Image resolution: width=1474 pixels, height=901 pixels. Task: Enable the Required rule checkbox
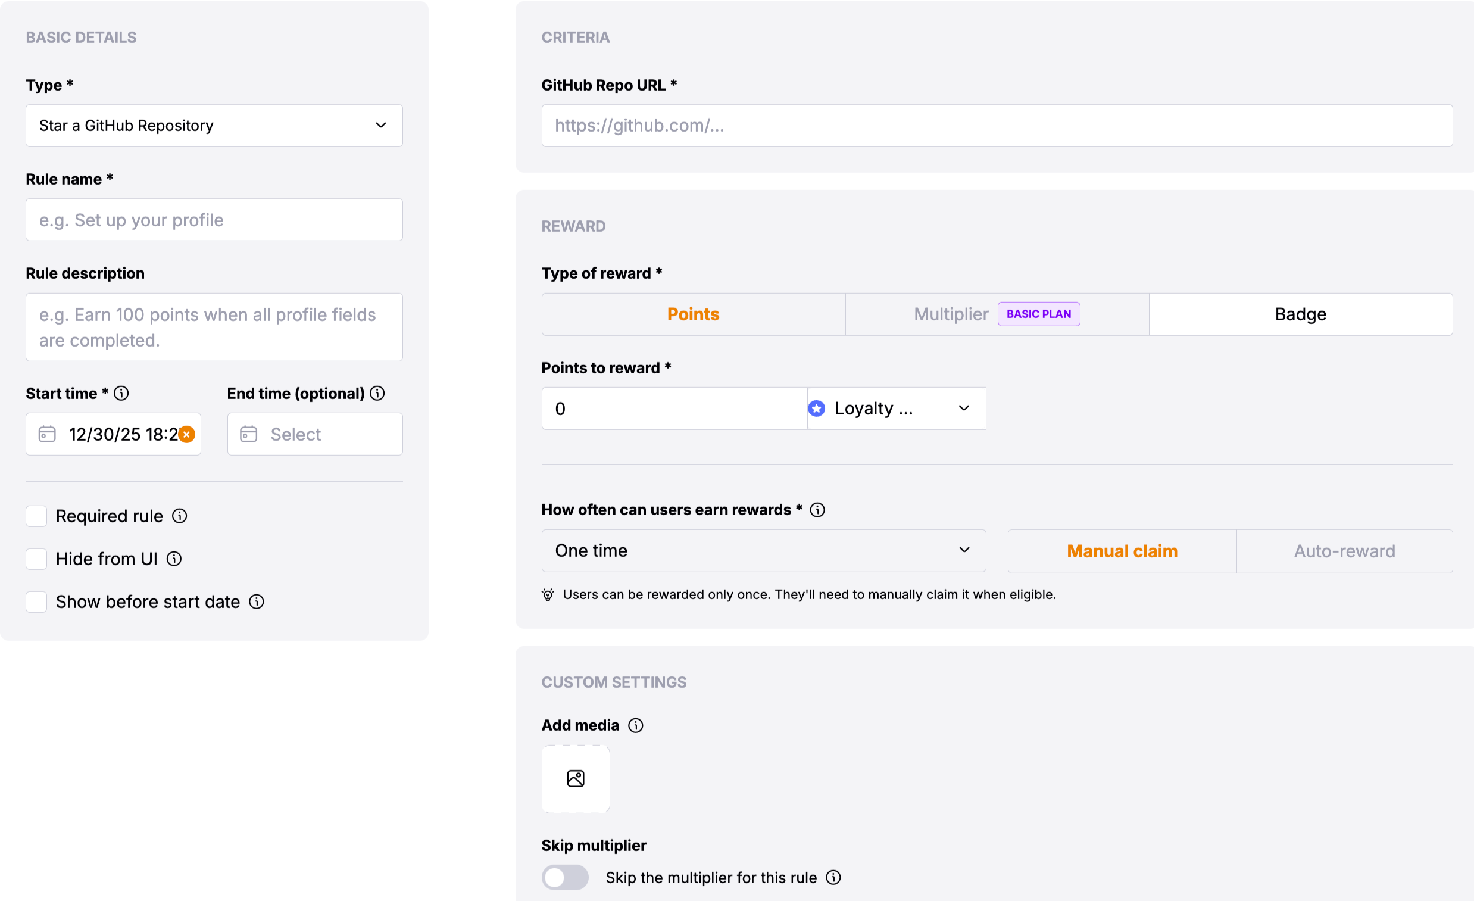pos(36,516)
